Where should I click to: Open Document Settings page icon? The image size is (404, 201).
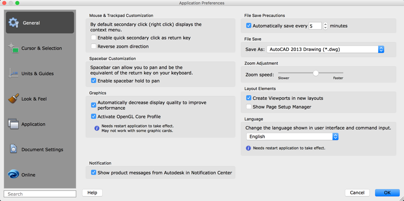point(13,149)
